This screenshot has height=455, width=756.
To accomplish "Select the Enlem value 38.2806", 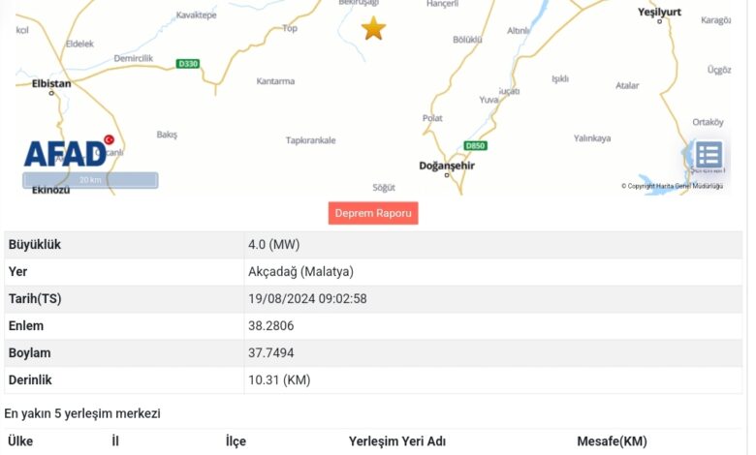I will 271,326.
